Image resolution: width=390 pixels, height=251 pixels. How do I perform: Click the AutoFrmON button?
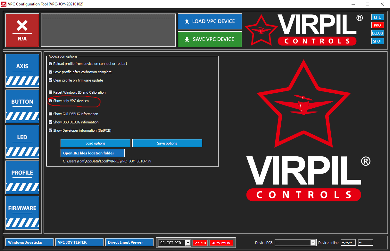pos(221,243)
